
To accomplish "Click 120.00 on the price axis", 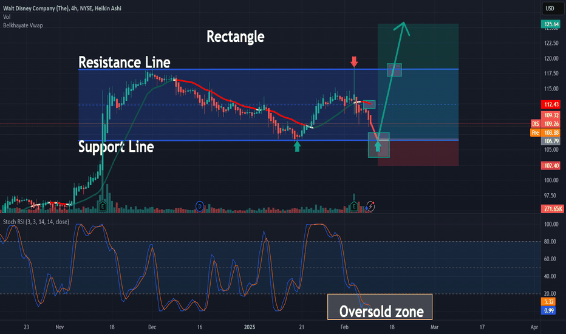I will tap(551, 58).
